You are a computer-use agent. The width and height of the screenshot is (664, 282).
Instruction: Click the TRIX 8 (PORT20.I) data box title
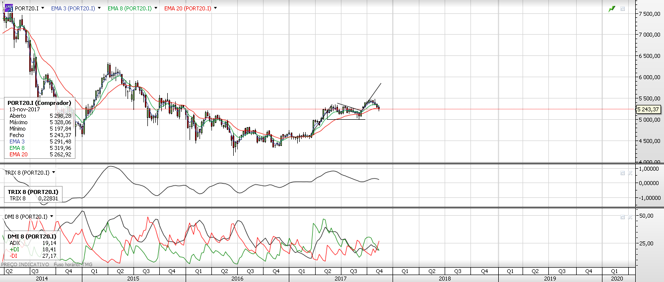[33, 191]
